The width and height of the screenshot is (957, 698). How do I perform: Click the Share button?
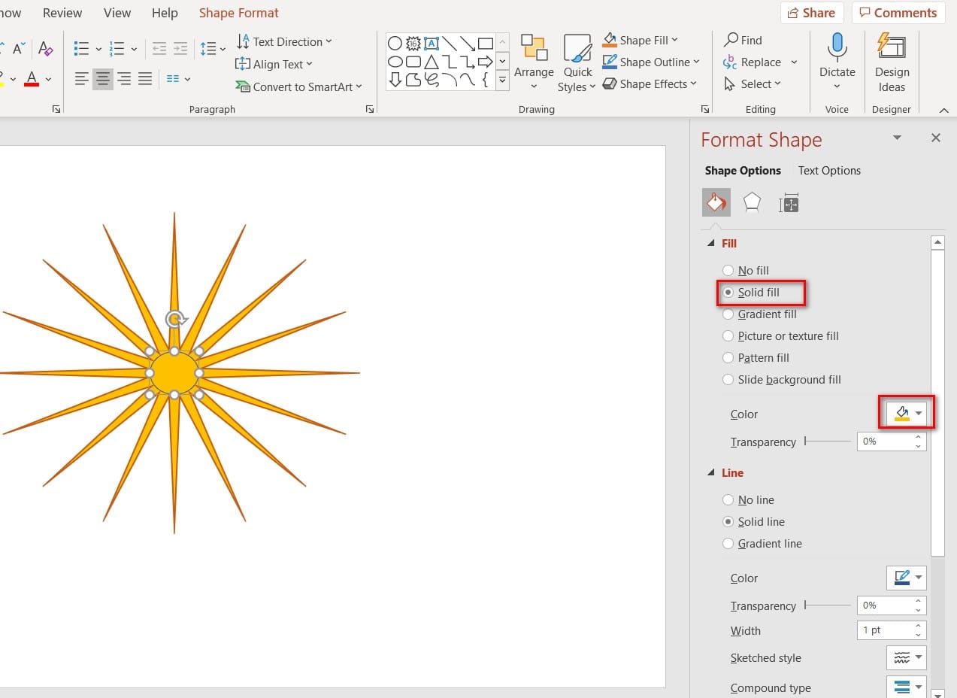point(812,13)
